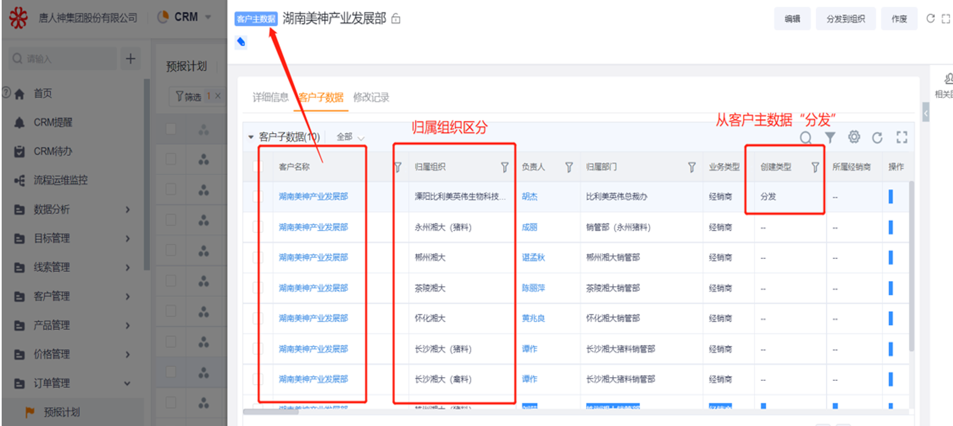Image resolution: width=953 pixels, height=426 pixels.
Task: Switch to 修改记录 tab
Action: point(371,97)
